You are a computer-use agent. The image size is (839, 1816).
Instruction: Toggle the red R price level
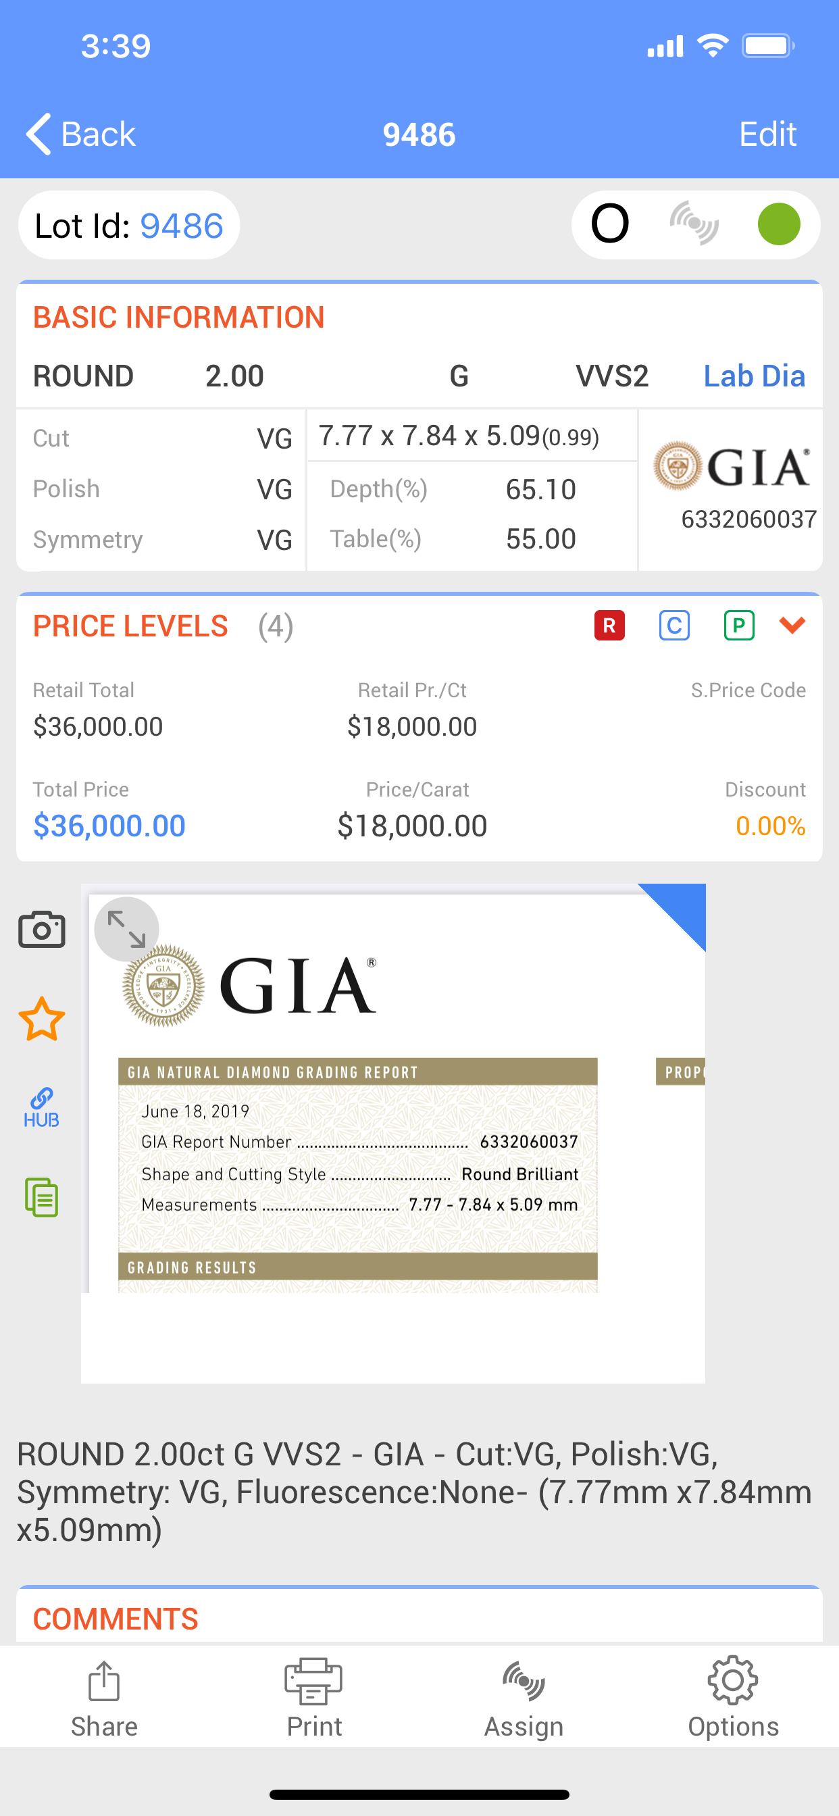click(x=609, y=626)
